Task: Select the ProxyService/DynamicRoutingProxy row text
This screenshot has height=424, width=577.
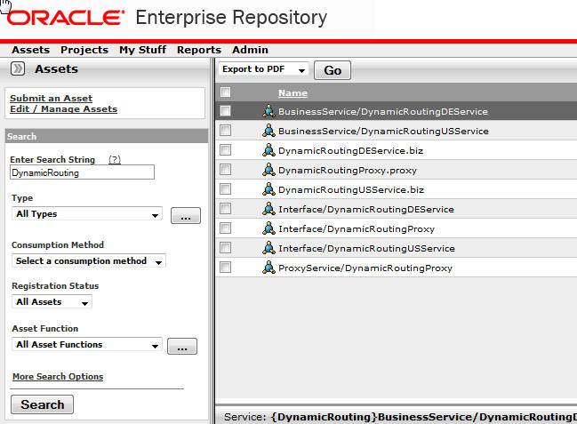Action: coord(365,268)
